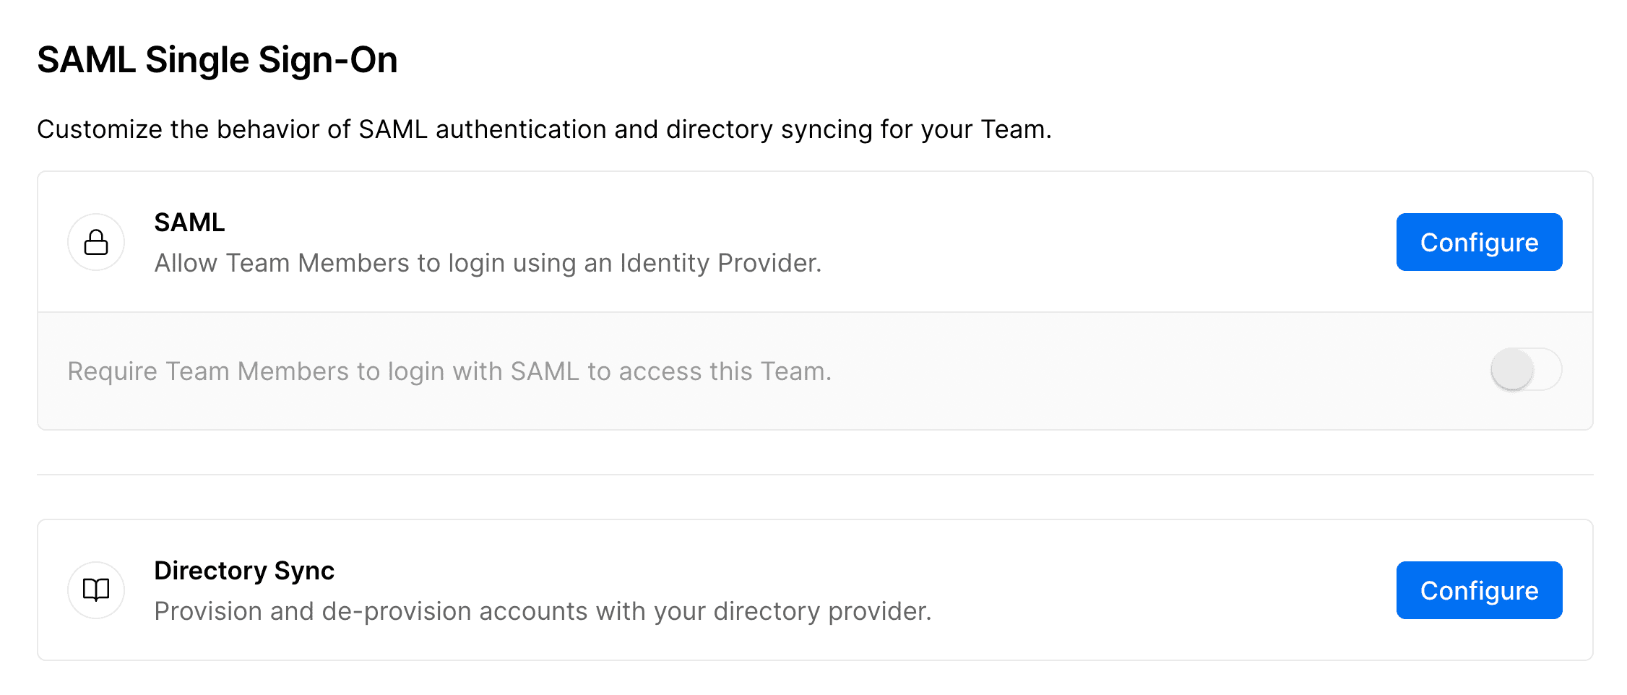Select the padlock glyph beside the SAML heading

pyautogui.click(x=96, y=241)
